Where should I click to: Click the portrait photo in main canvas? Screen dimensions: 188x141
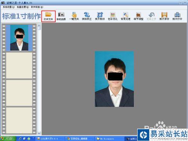tap(114, 79)
